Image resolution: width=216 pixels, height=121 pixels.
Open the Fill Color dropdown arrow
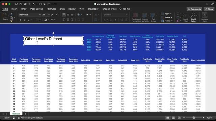pos(49,20)
